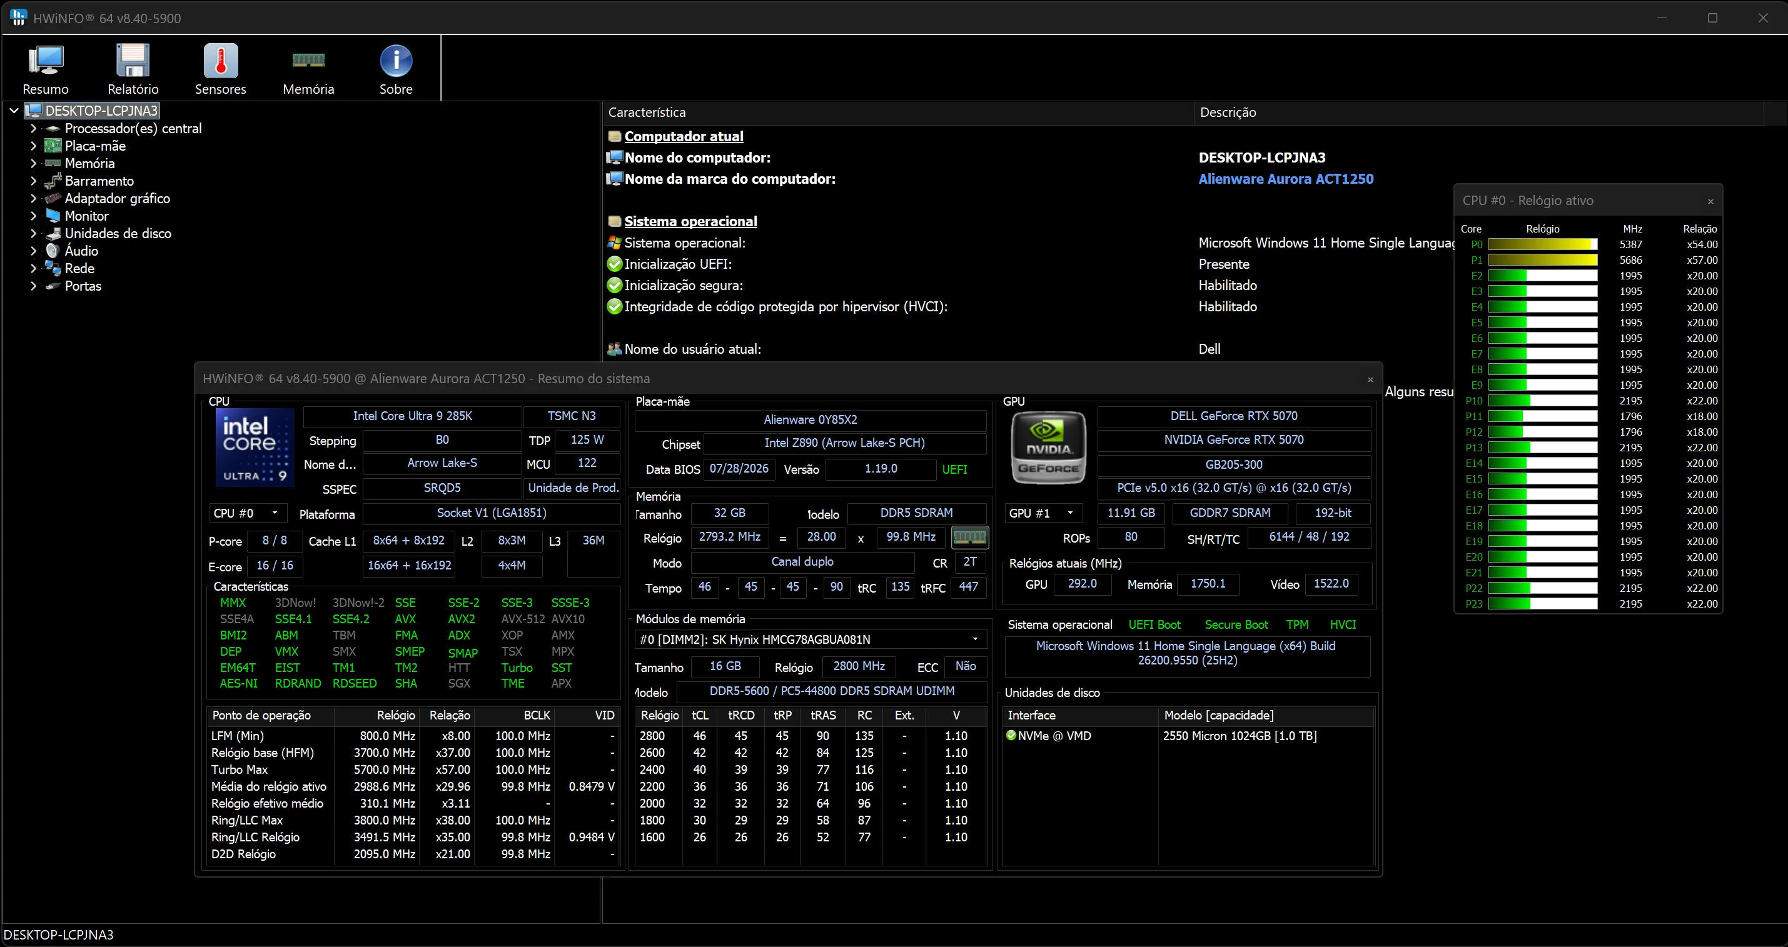Click the Intel Core Ultra 9 logo
The image size is (1788, 947).
click(255, 447)
